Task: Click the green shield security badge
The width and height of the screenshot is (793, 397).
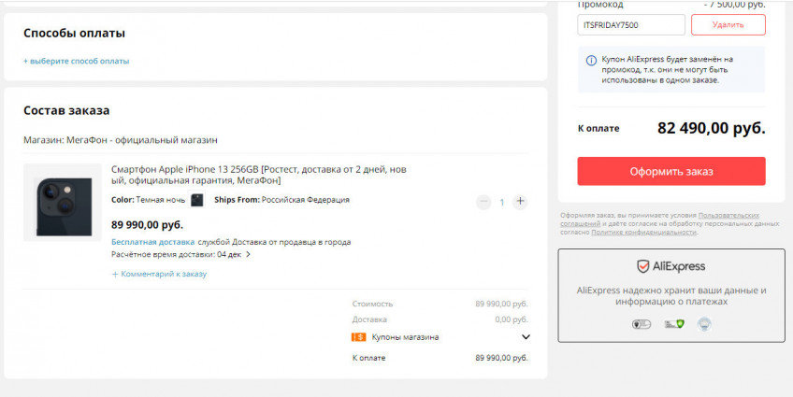Action: [673, 324]
